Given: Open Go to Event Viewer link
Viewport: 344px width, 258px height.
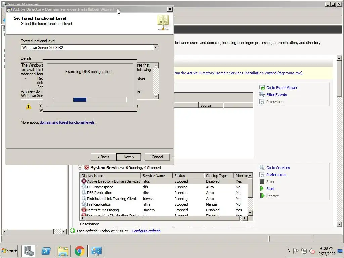Looking at the screenshot, I should click(x=282, y=88).
